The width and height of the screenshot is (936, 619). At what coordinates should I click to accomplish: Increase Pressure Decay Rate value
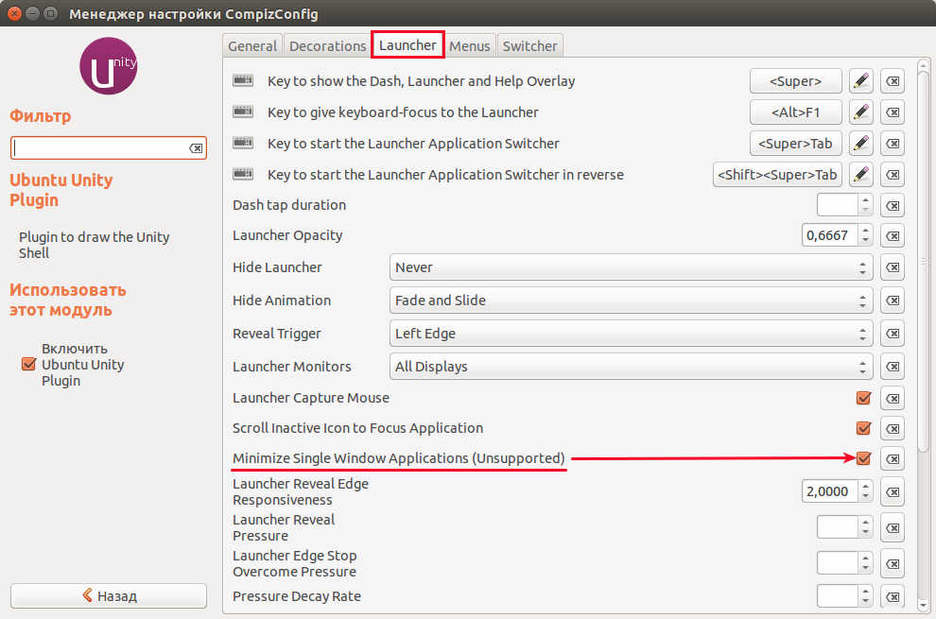pos(865,591)
